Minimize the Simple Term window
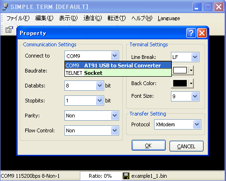This screenshot has height=181, width=226. (x=197, y=7)
